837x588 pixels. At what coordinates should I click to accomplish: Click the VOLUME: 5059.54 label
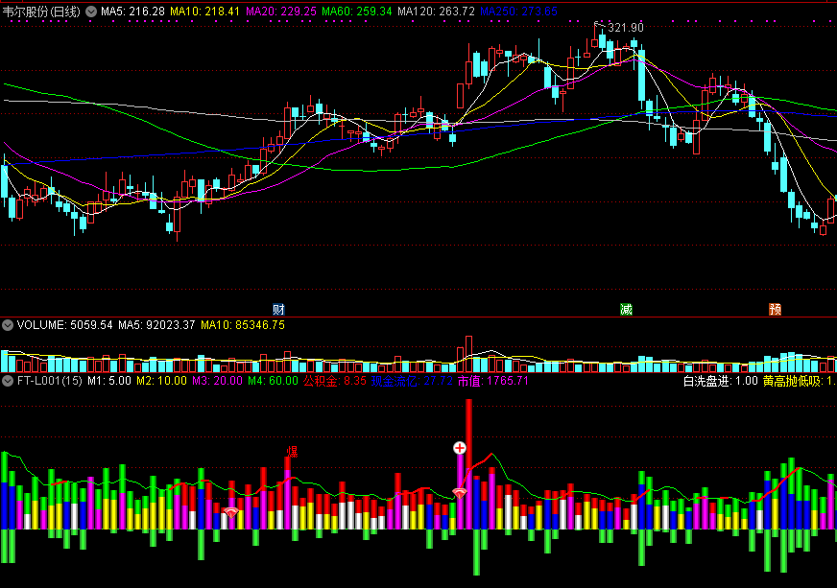click(x=64, y=325)
